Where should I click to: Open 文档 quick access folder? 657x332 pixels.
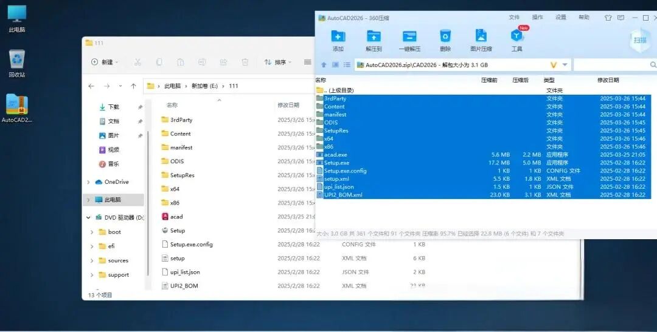114,121
